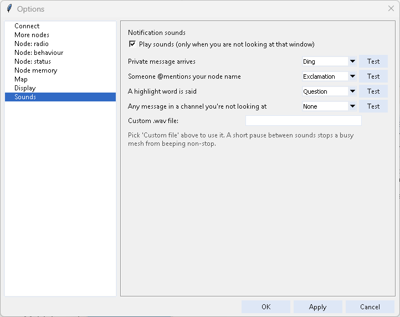400x317 pixels.
Task: Click the 'Custom .wav file:' label
Action: 153,121
